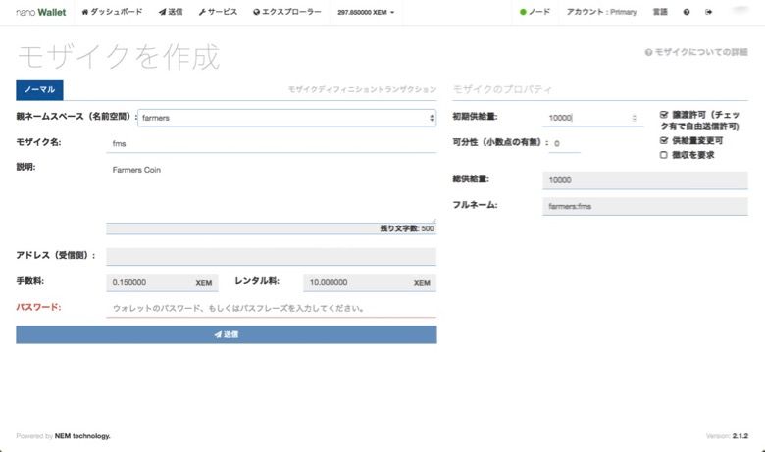
Task: Open the 親ネームスペース dropdown showing farmers
Action: [286, 118]
